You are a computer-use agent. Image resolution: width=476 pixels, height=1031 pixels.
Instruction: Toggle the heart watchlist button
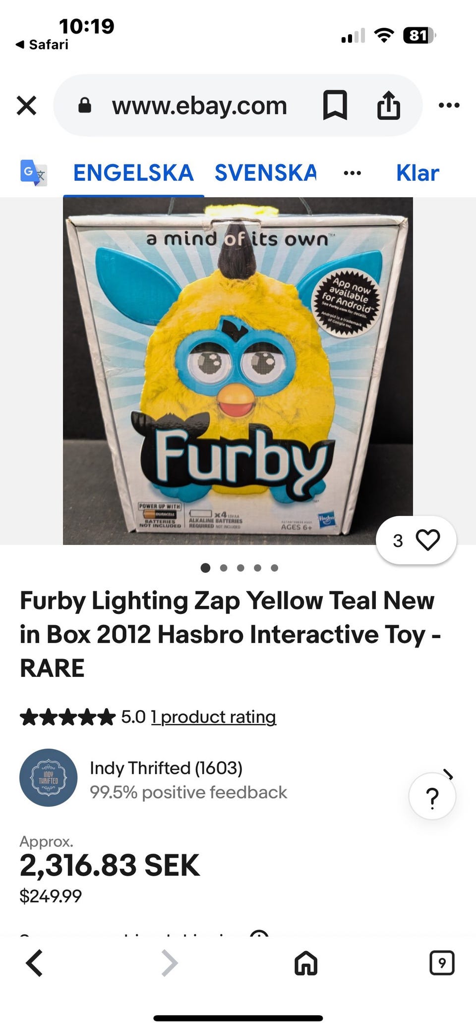(x=416, y=540)
